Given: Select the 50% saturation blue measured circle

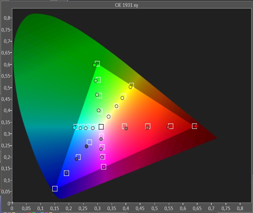Looking at the screenshot, I should coord(76,159).
